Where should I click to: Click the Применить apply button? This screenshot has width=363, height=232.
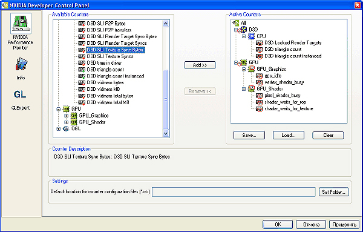tap(344, 224)
